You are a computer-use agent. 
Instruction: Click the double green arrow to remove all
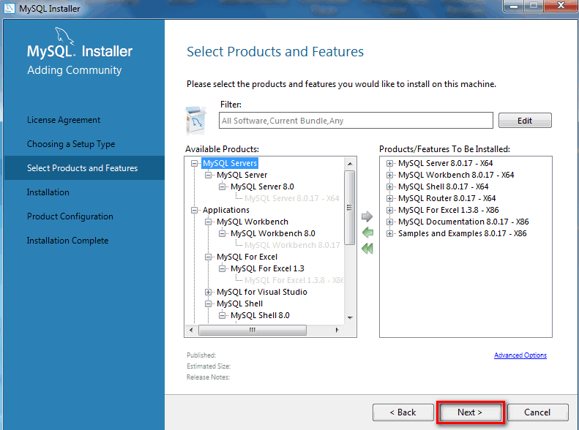click(x=367, y=249)
